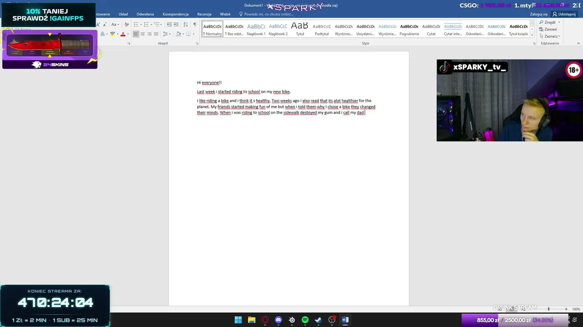Open the Style pane dialog launcher
This screenshot has height=327, width=583.
[534, 44]
